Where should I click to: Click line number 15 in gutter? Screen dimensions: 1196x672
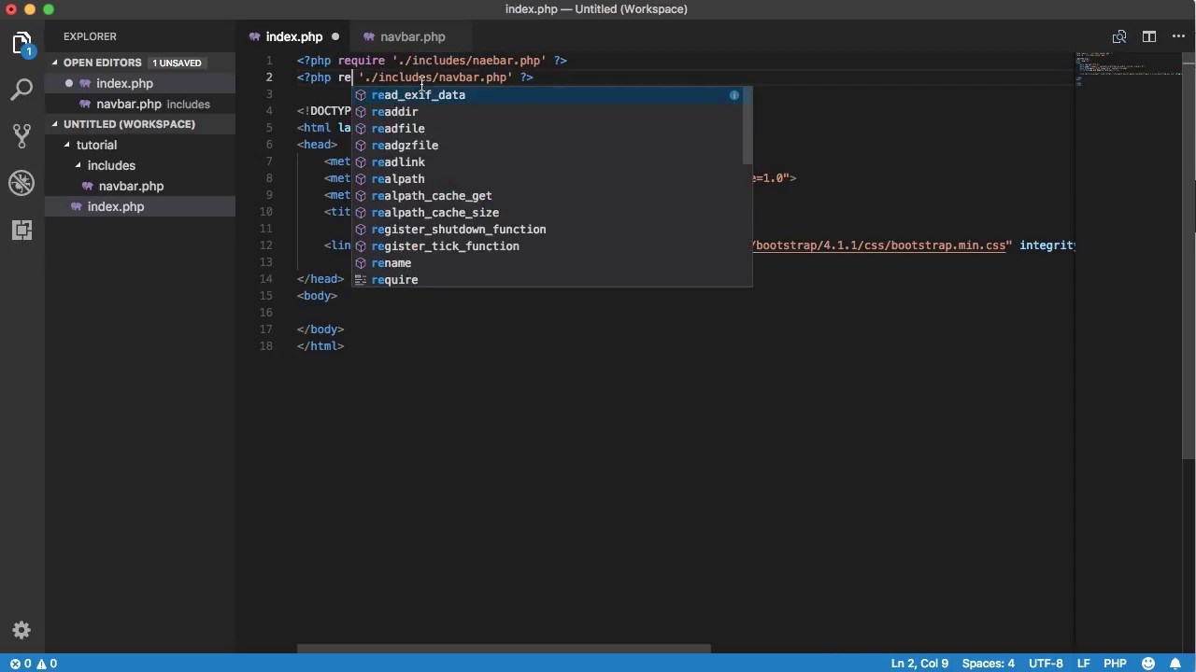pyautogui.click(x=268, y=296)
